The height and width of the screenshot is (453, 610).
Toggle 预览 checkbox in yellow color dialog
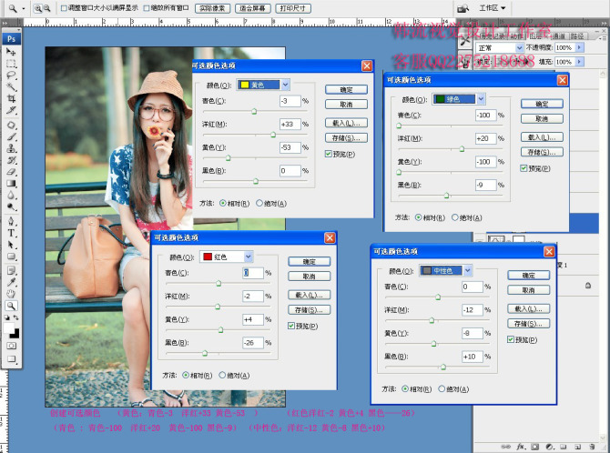329,154
